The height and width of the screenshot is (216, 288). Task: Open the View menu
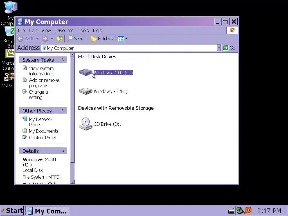point(46,30)
